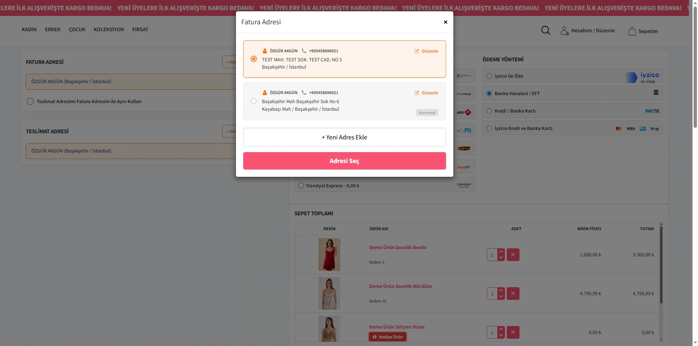
Task: Click + Yeni Adres Ekle
Action: [x=344, y=137]
